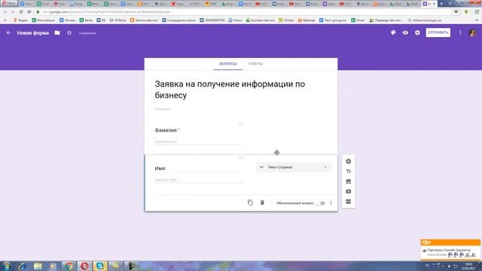Open the Яндекс bookmark

[x=21, y=20]
